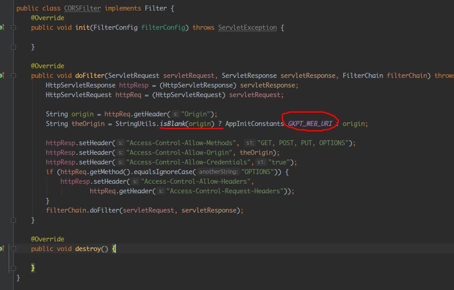Click the s1: hint before "GET, POST, PUT, OPTIONS"
This screenshot has height=290, width=454.
[x=250, y=142]
